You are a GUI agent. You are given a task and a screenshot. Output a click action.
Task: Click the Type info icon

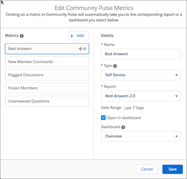pos(115,66)
